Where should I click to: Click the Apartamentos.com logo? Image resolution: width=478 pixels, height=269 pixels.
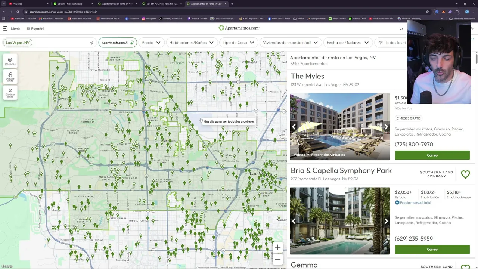[239, 28]
